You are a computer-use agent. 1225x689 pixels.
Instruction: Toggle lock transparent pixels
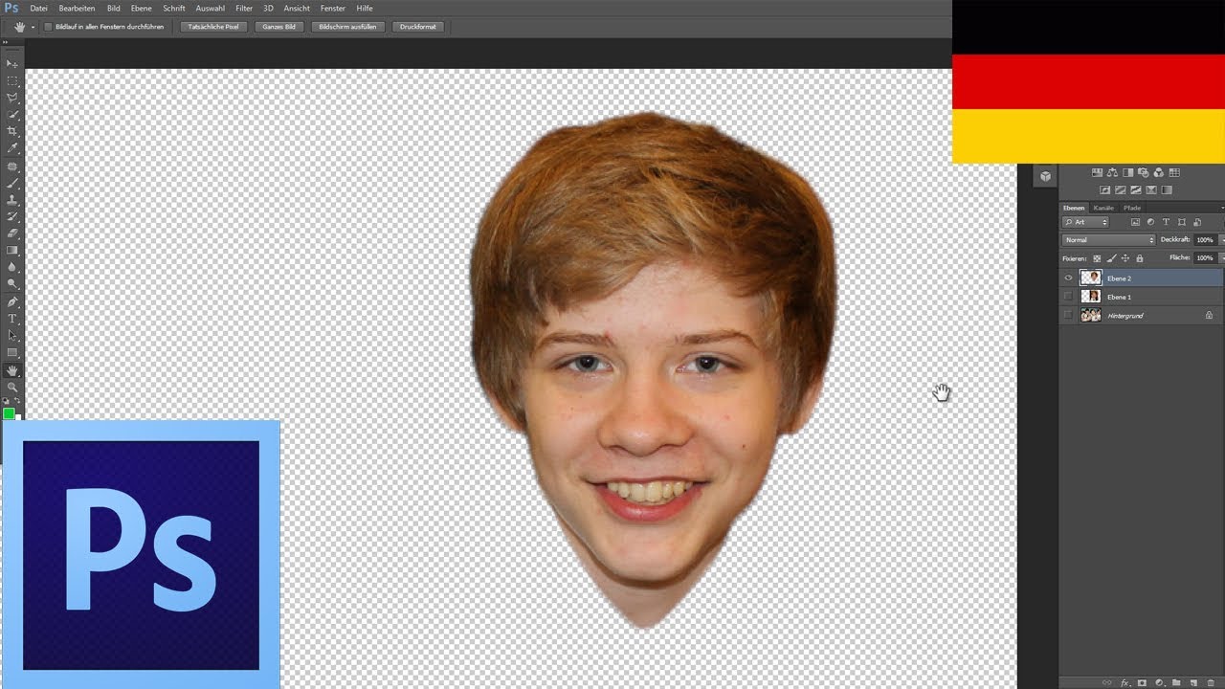point(1097,258)
